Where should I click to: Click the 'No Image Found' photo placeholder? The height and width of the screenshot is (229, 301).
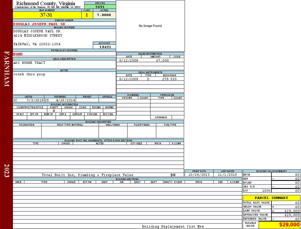tap(150, 26)
